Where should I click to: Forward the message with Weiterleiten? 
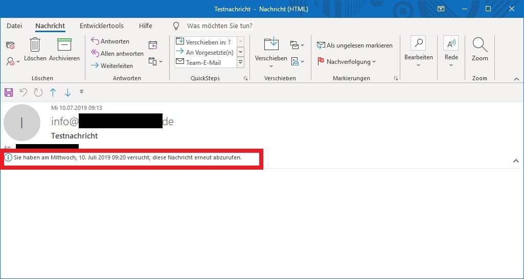(111, 66)
